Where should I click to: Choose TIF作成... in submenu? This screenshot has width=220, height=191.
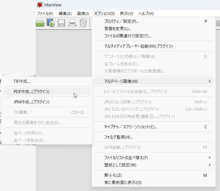coord(47,81)
